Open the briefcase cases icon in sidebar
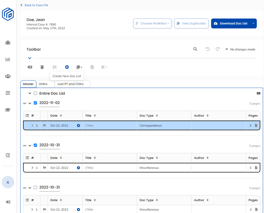 [8, 43]
